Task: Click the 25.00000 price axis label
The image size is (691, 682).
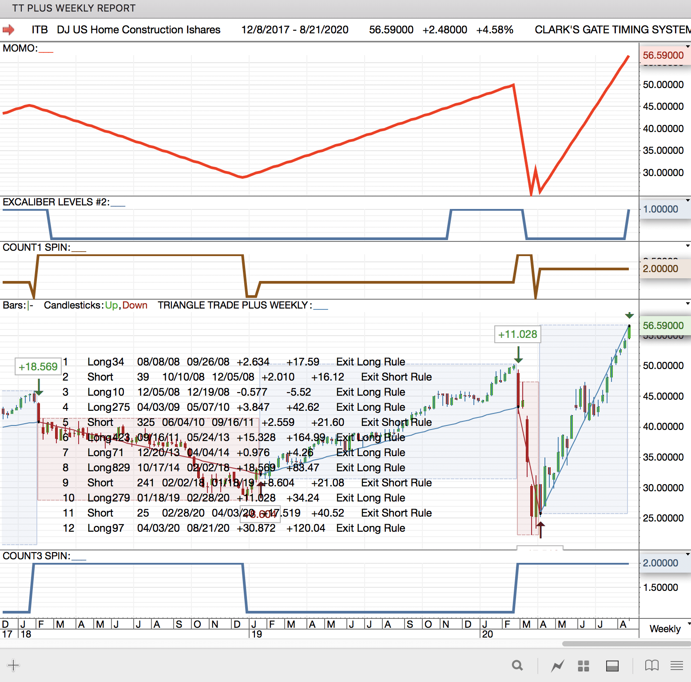Action: pyautogui.click(x=663, y=518)
